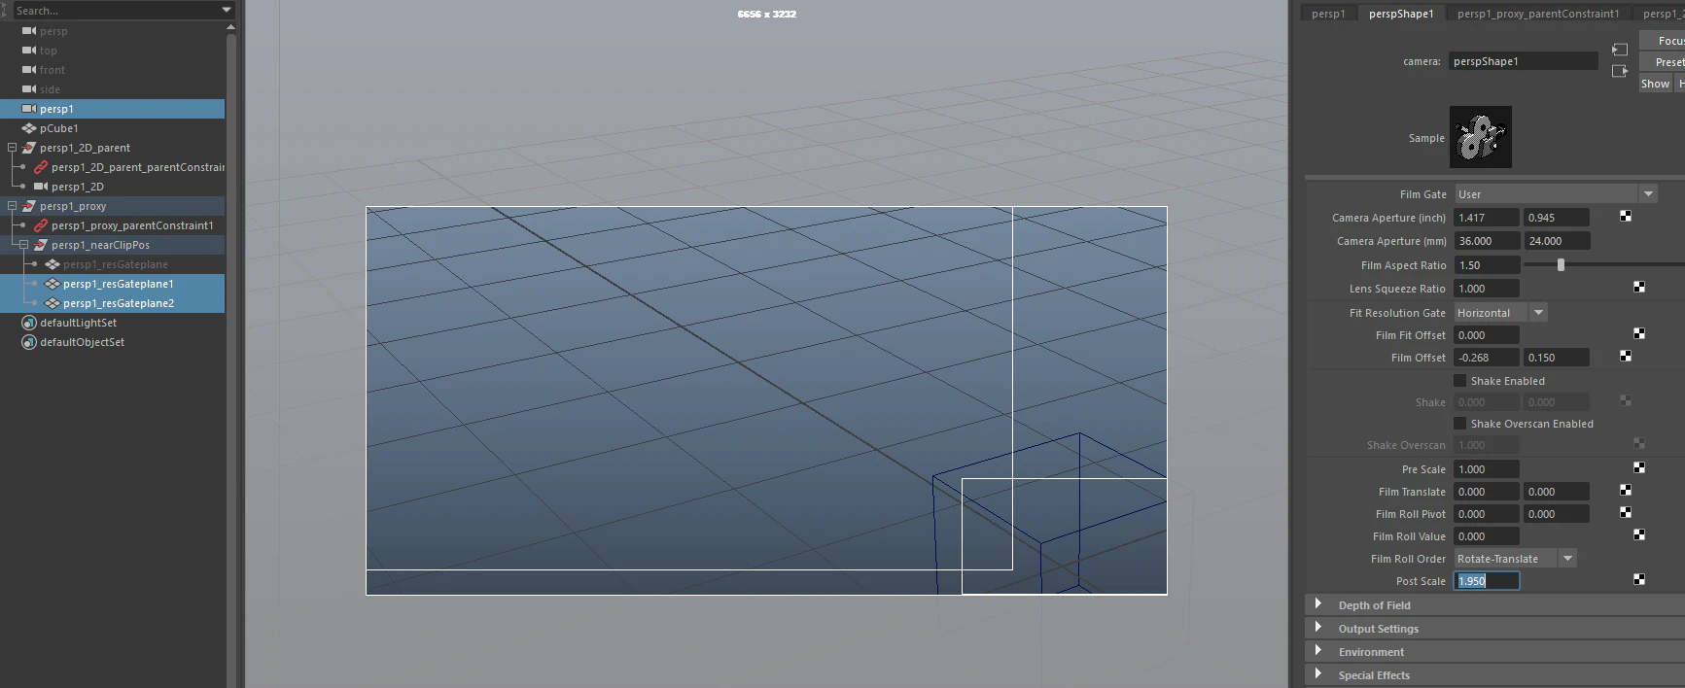Image resolution: width=1685 pixels, height=688 pixels.
Task: Click the go-to-output-connection icon beside camera field
Action: (1620, 71)
